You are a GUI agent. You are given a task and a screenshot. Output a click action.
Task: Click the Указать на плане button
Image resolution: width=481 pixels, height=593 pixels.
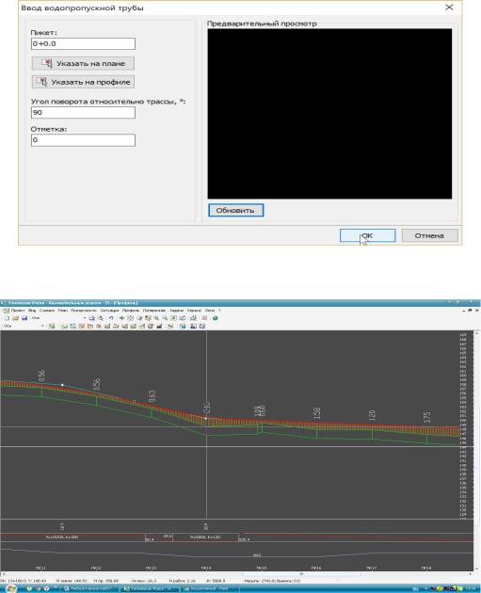[x=83, y=64]
